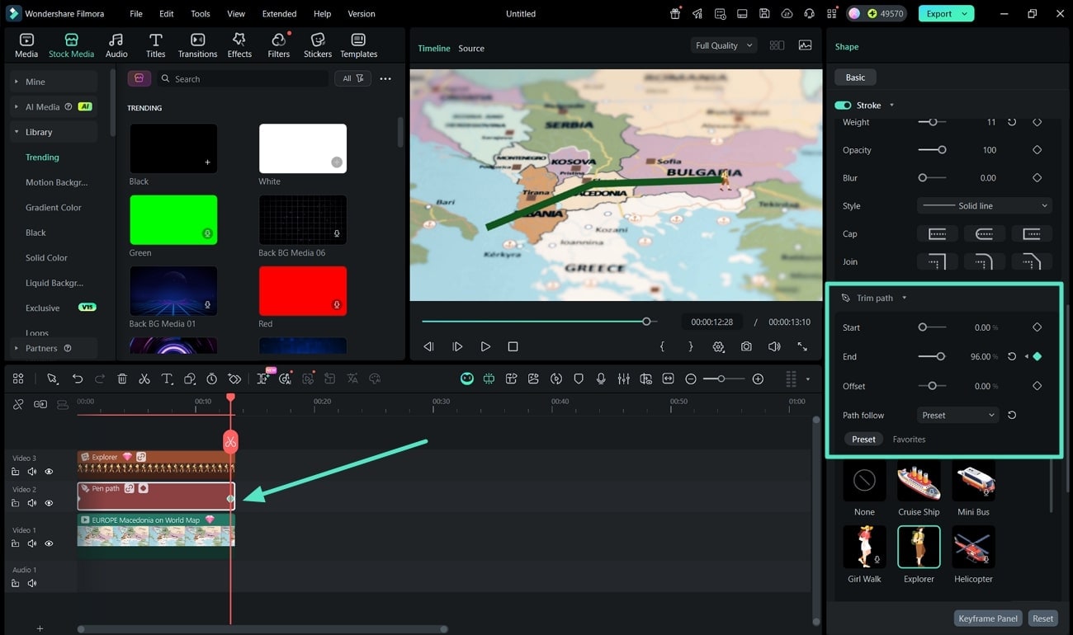Take a snapshot with the camera icon
Viewport: 1073px width, 635px height.
click(746, 346)
